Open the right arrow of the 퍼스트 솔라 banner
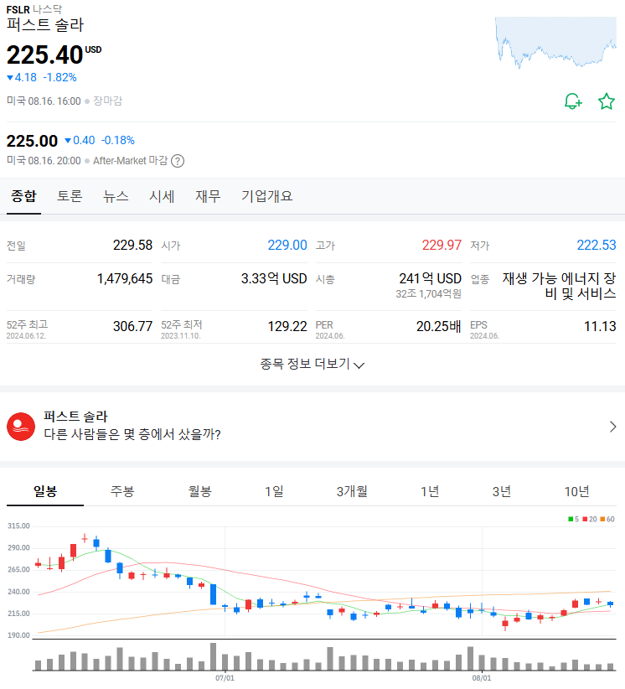The width and height of the screenshot is (625, 689). click(612, 427)
